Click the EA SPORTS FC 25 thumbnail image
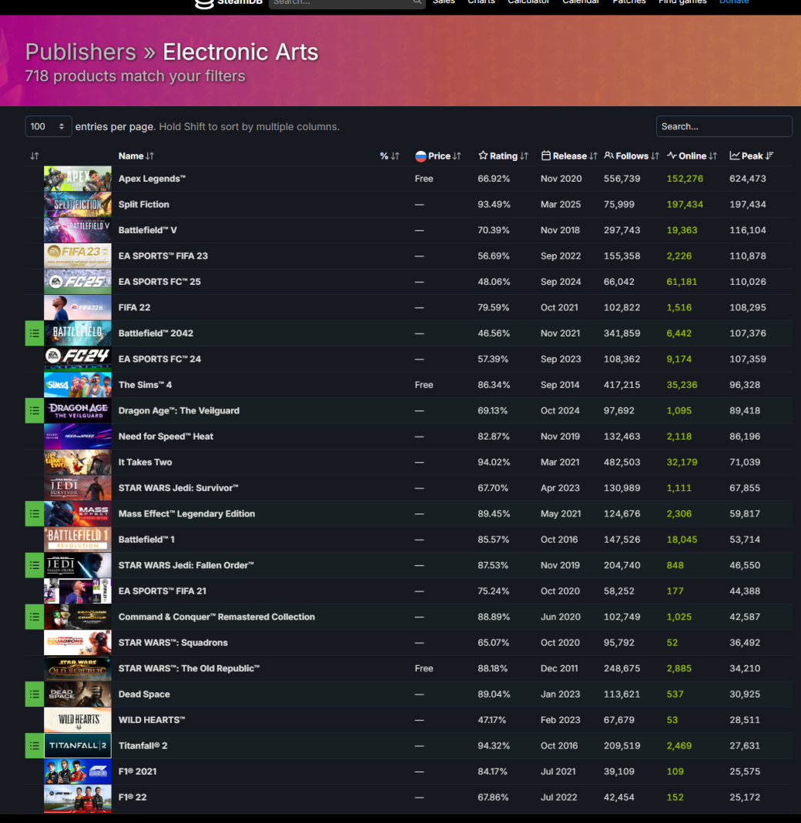This screenshot has height=823, width=801. (x=78, y=282)
